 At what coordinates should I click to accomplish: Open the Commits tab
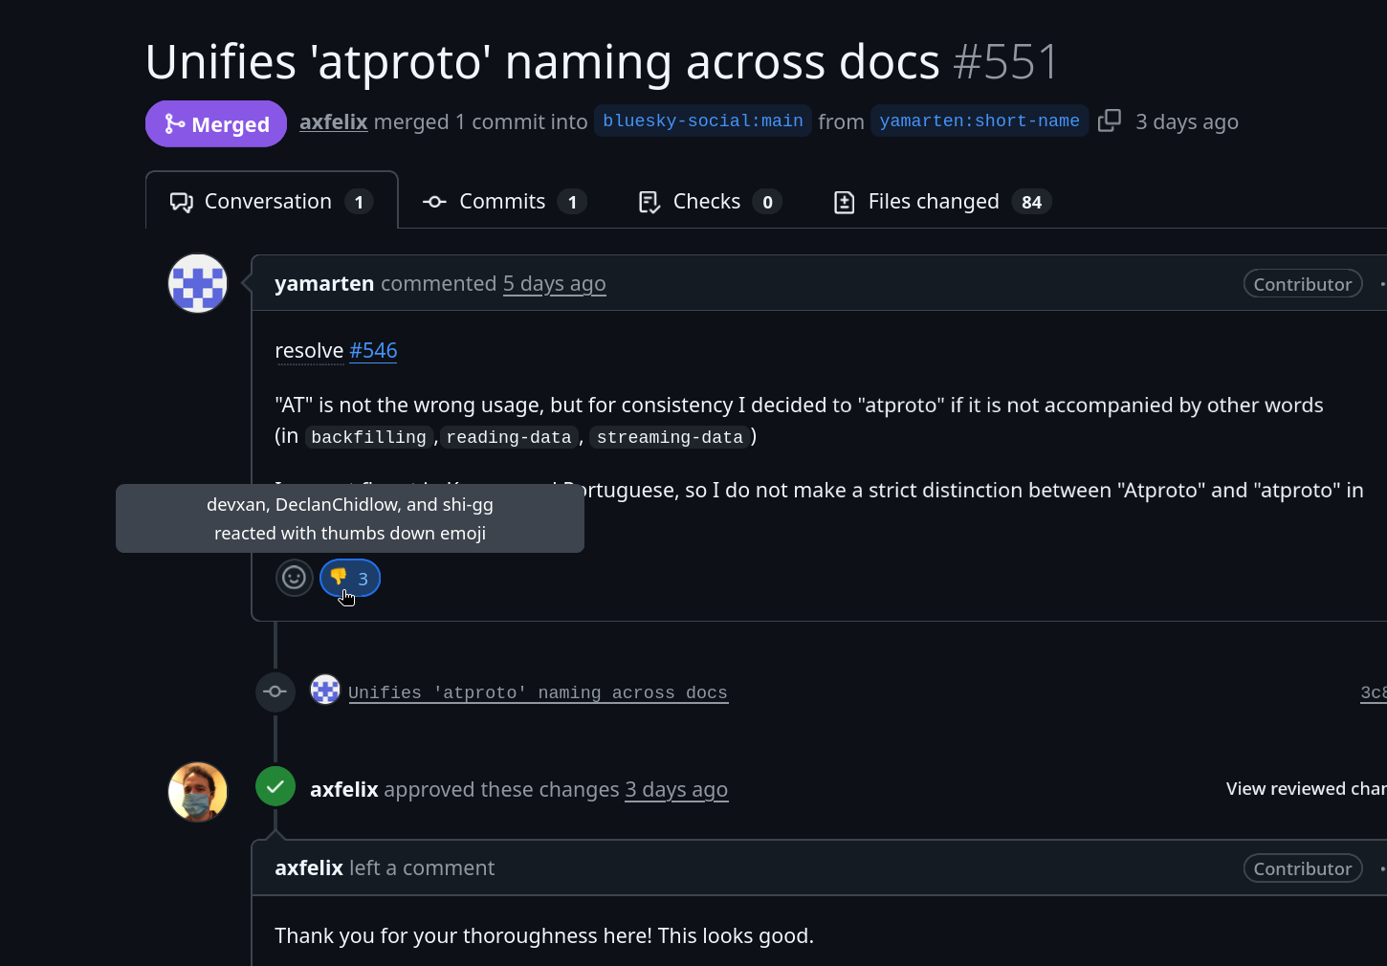tap(504, 202)
